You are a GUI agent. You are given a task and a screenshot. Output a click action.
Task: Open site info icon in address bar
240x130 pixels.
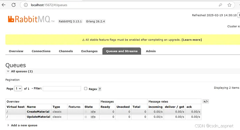[26, 5]
